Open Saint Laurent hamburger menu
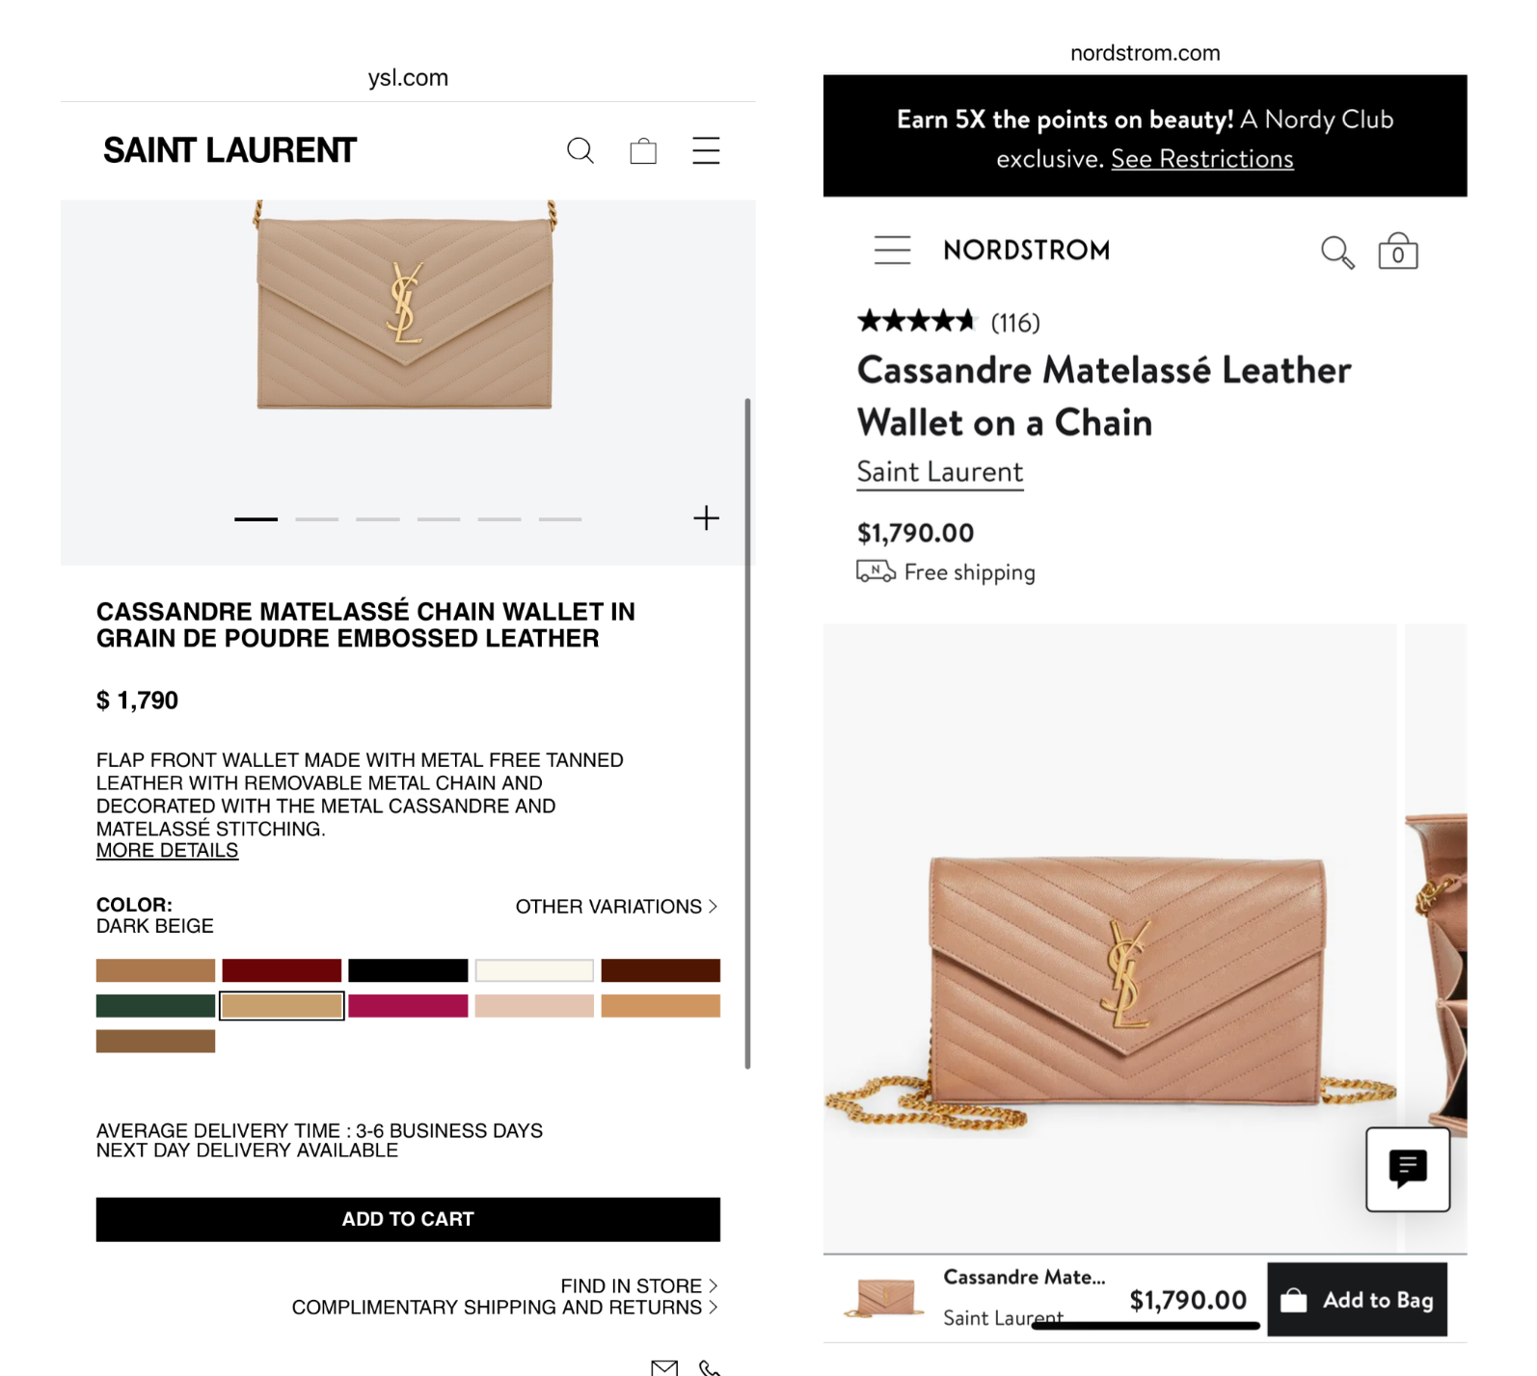This screenshot has height=1376, width=1537. coord(706,150)
